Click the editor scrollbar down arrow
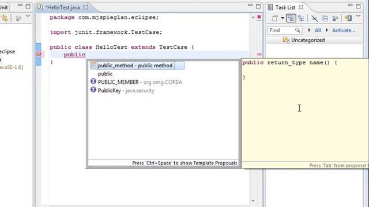The image size is (369, 207). (x=253, y=201)
